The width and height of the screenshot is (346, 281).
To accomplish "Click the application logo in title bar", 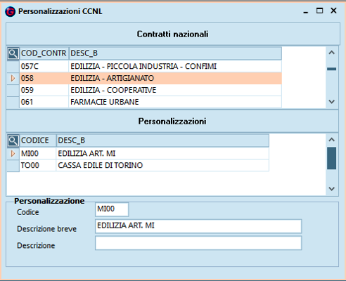I will pyautogui.click(x=10, y=11).
